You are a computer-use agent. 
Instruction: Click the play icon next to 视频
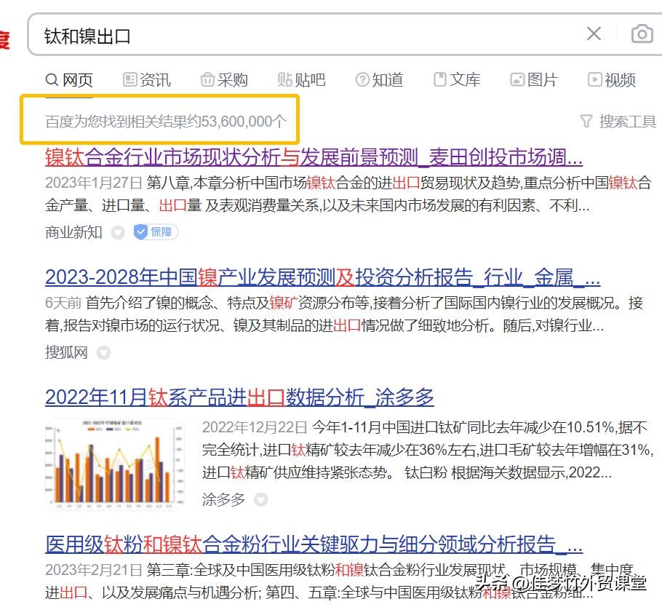click(595, 79)
